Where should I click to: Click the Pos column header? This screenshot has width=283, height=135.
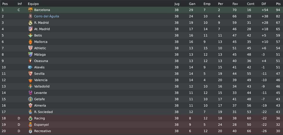(5, 4)
